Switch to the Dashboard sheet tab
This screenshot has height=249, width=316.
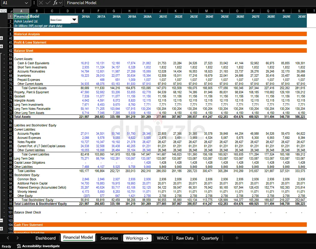click(46, 238)
